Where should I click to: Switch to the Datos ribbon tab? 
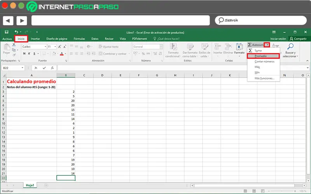click(x=95, y=39)
